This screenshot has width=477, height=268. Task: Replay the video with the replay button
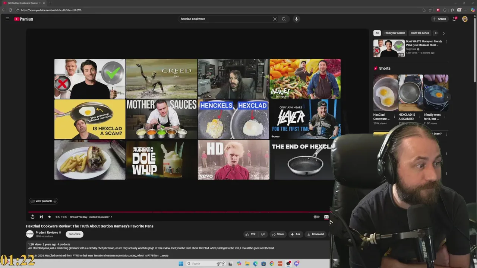(32, 217)
